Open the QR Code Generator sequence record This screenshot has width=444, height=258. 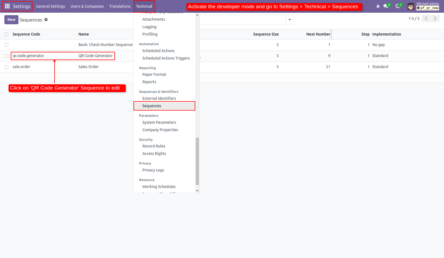coord(95,56)
